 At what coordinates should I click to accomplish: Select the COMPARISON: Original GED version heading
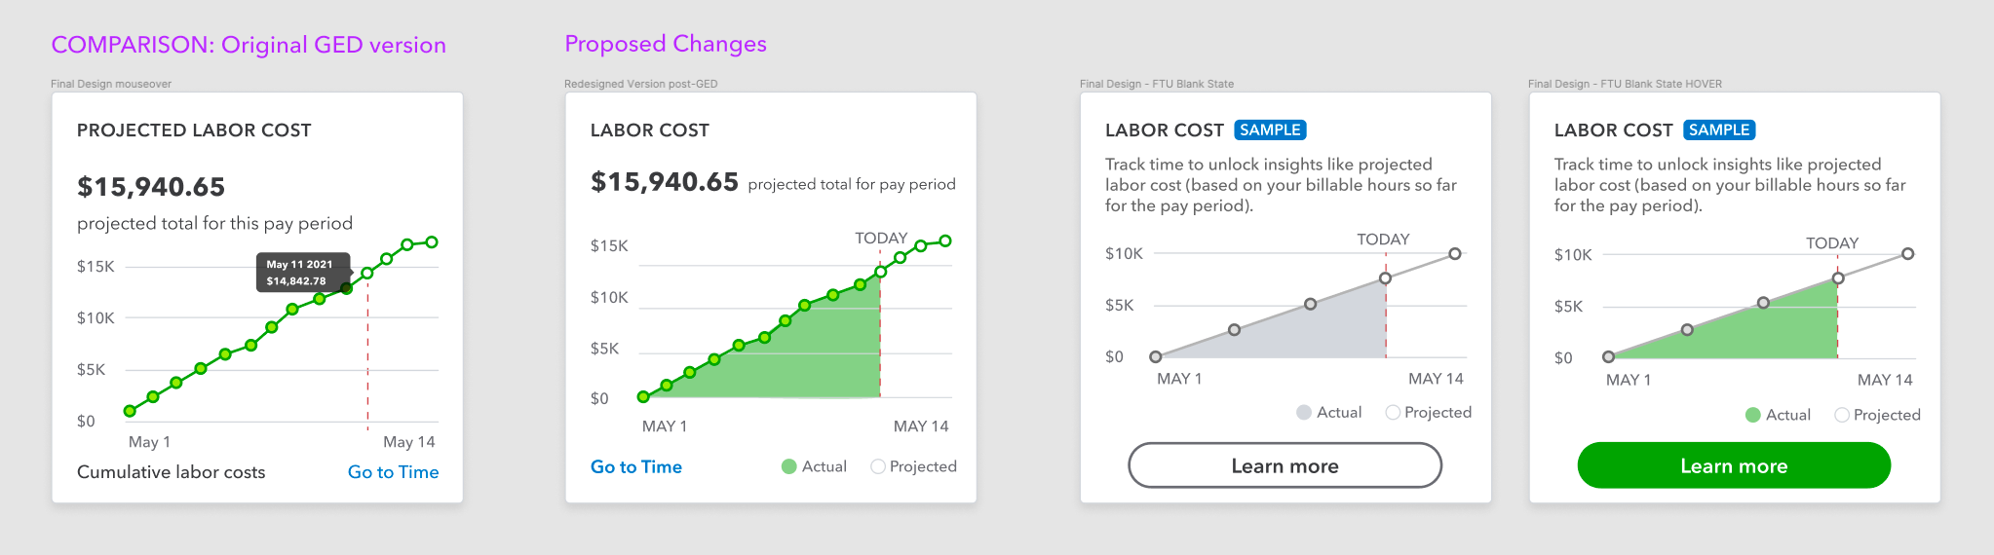point(249,45)
